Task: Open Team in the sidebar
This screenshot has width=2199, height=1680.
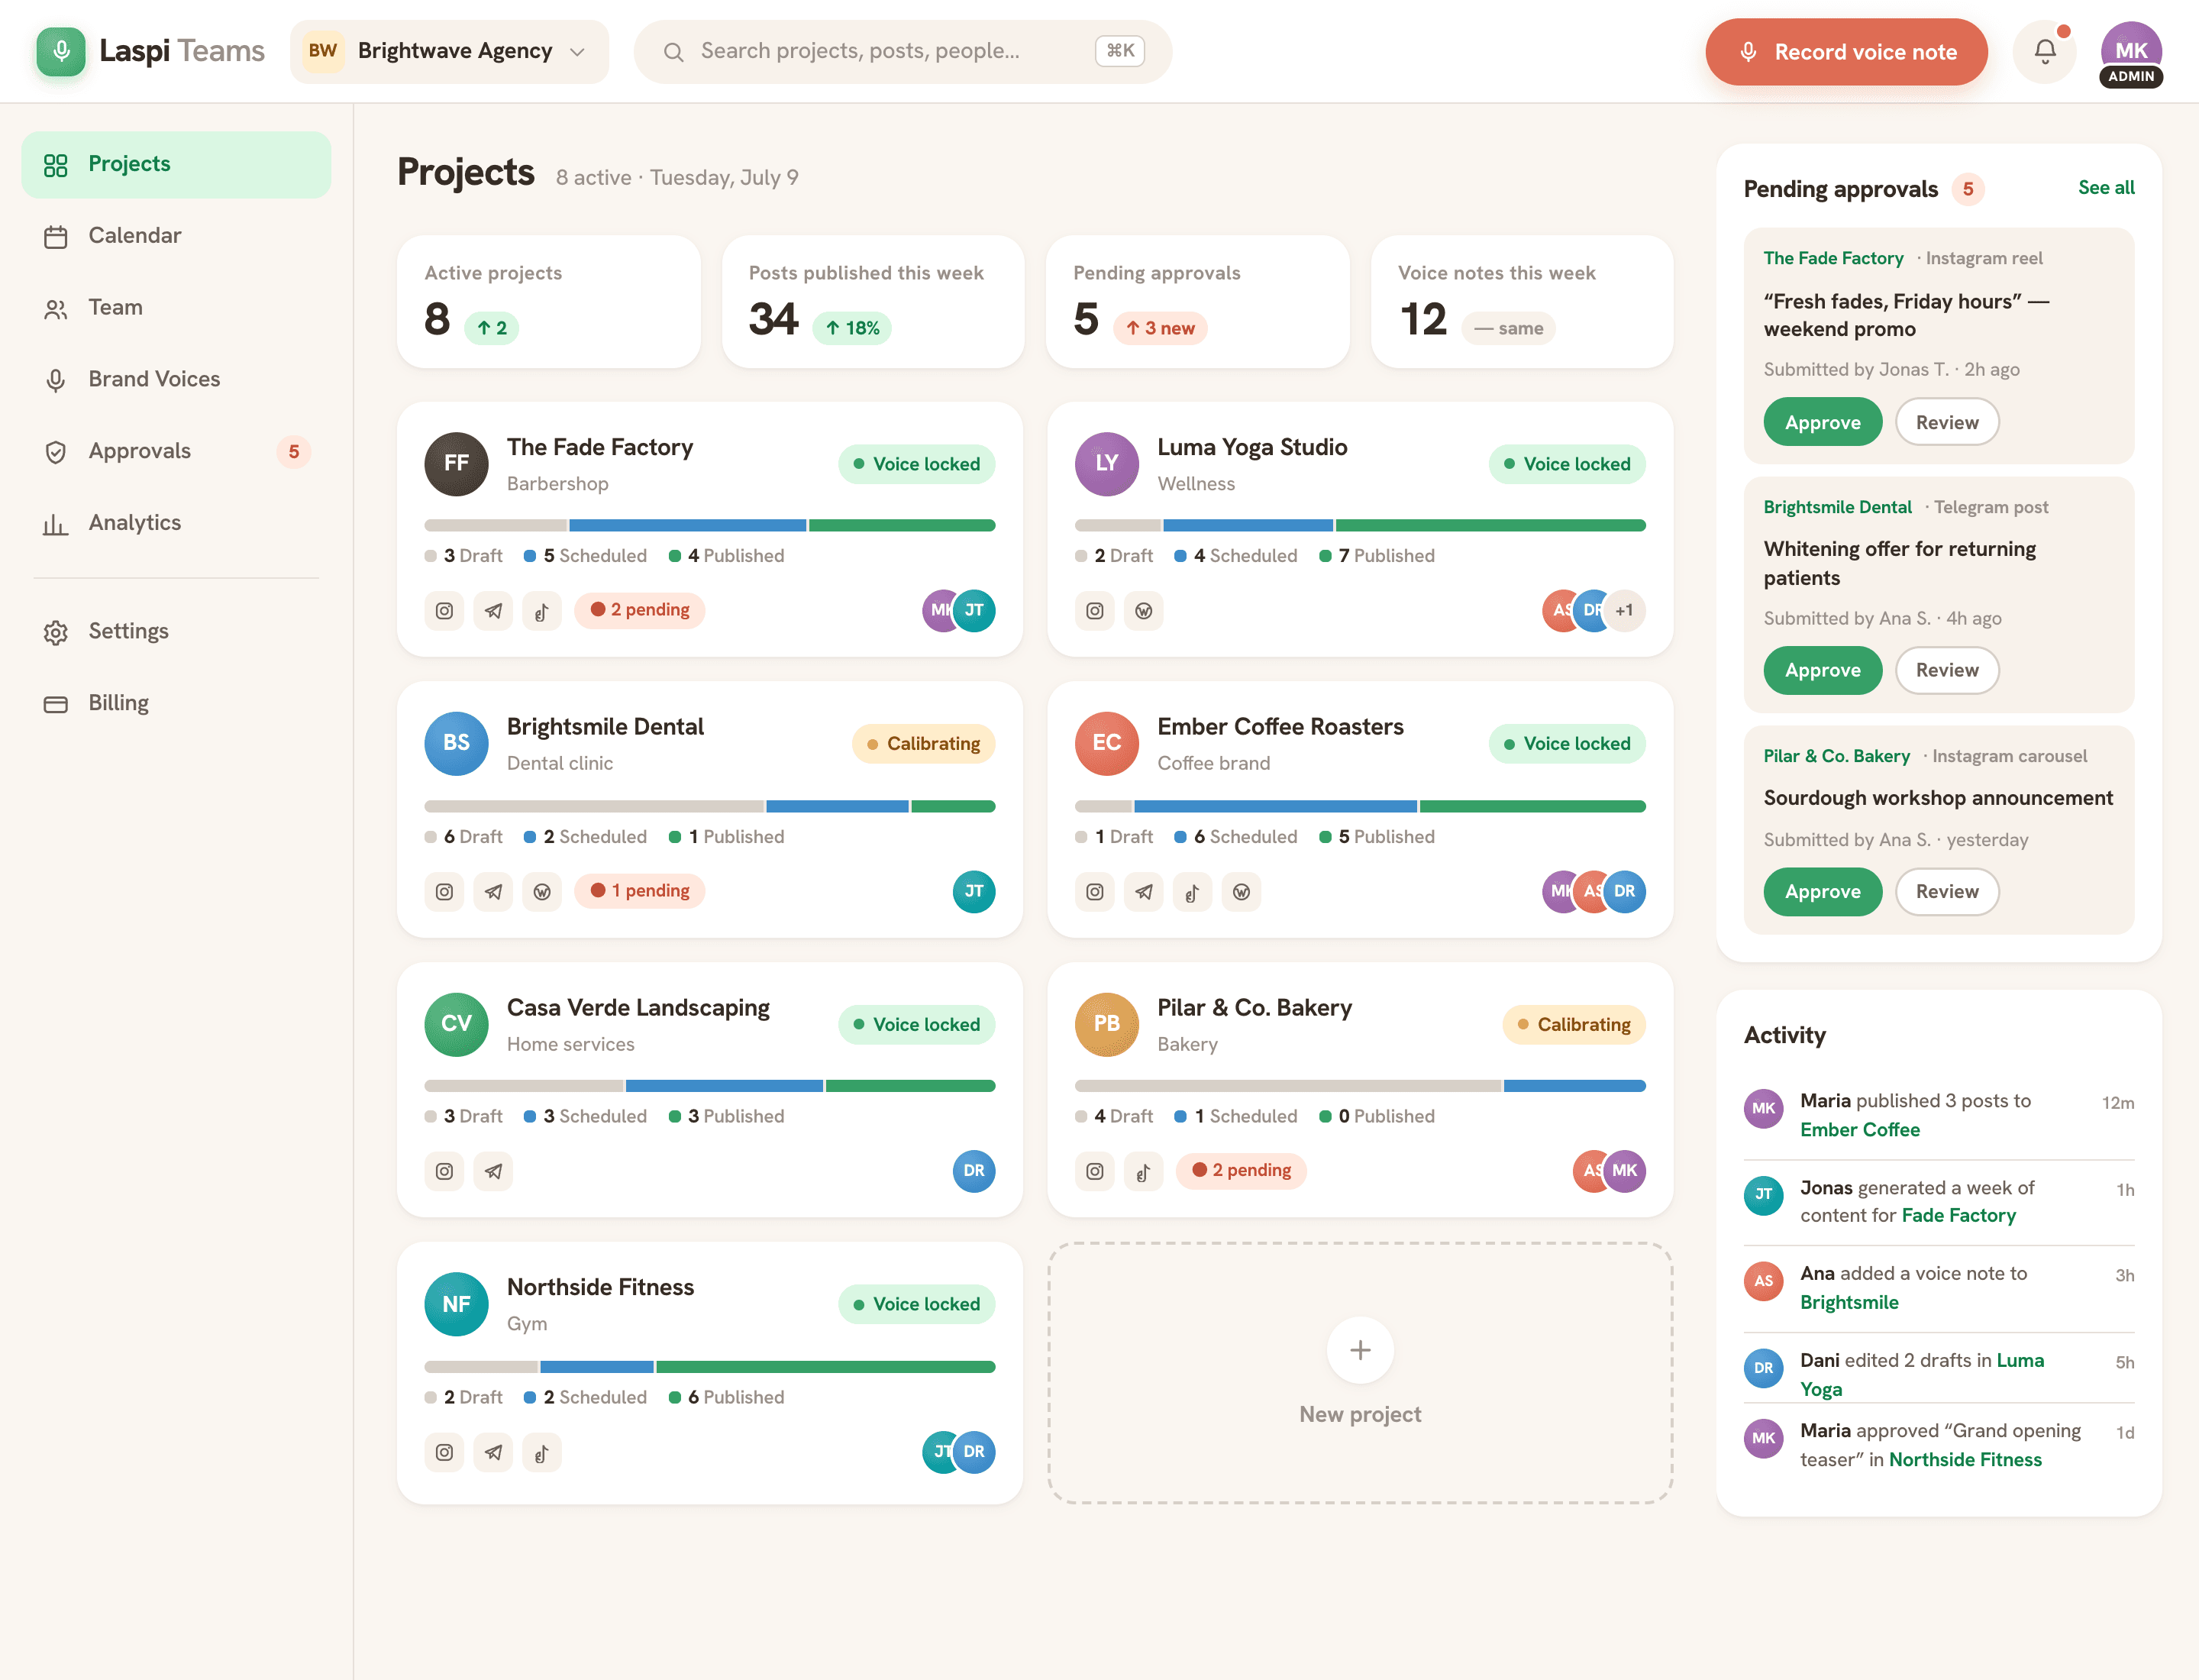Action: tap(176, 308)
